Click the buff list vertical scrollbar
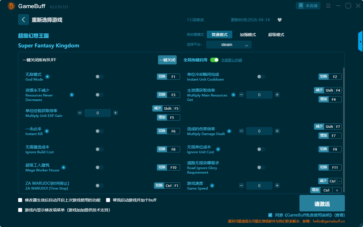 344,130
